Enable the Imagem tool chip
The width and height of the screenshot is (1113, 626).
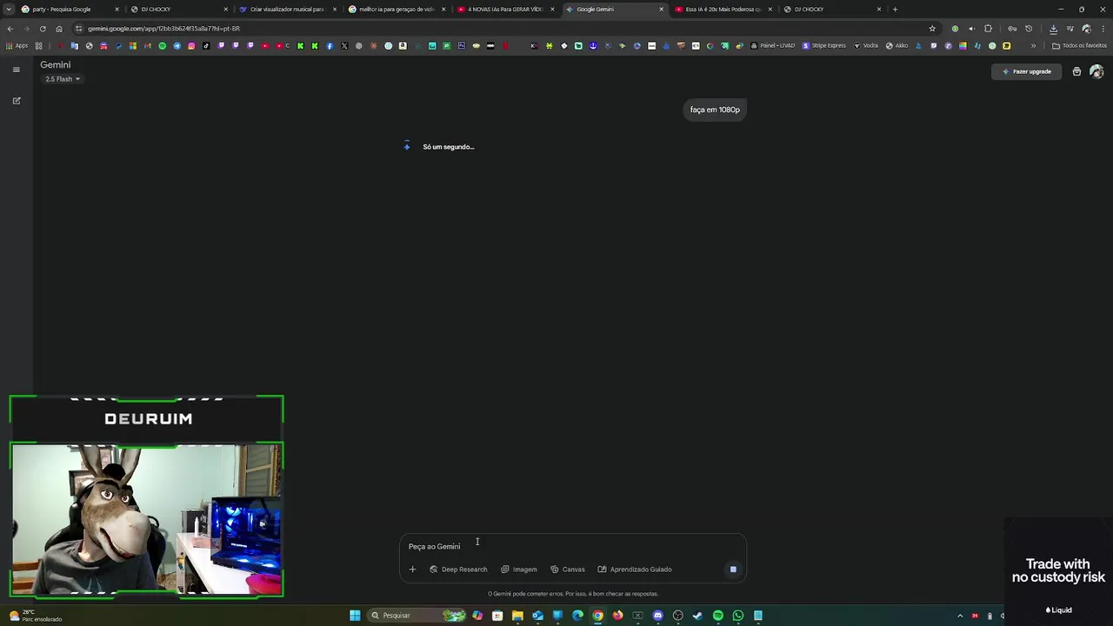[519, 569]
